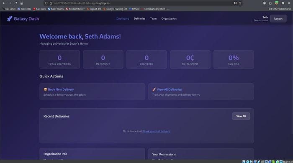The width and height of the screenshot is (293, 163).
Task: Open the extensions toolbar icon
Action: coord(270,3)
